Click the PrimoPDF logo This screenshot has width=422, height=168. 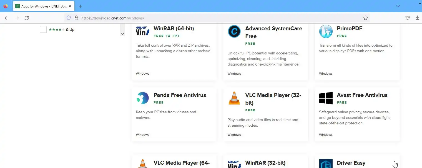click(326, 31)
